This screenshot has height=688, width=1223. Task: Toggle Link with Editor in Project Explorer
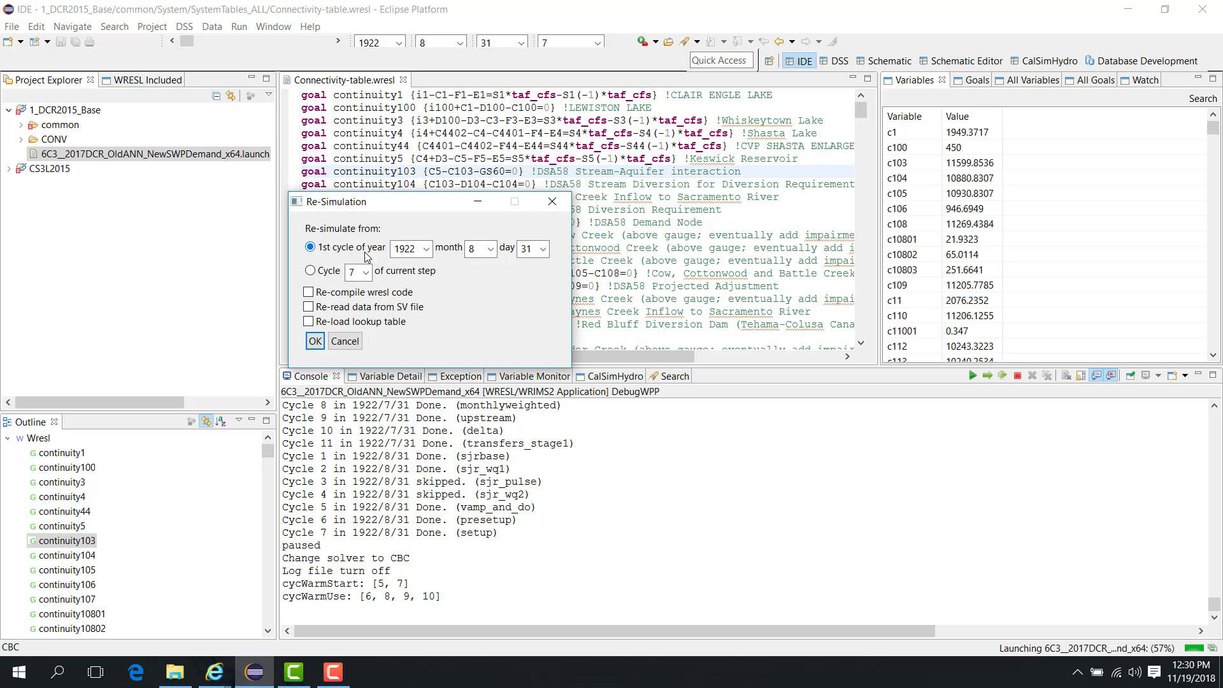(x=231, y=96)
